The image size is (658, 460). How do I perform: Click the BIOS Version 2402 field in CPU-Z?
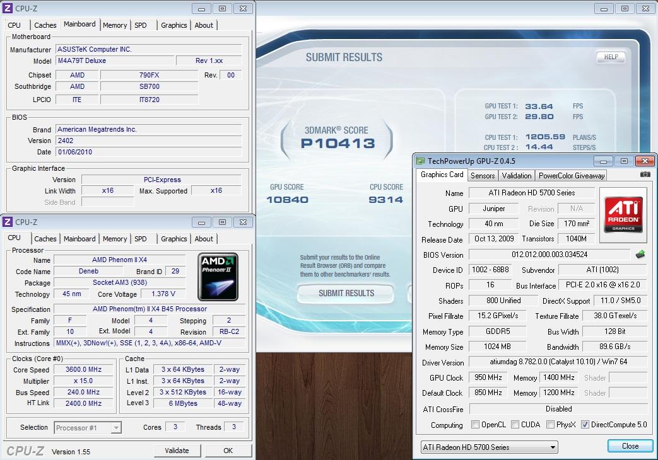coord(148,141)
